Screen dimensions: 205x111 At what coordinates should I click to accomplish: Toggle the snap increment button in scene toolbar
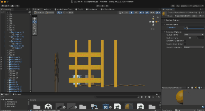[x=71, y=13]
